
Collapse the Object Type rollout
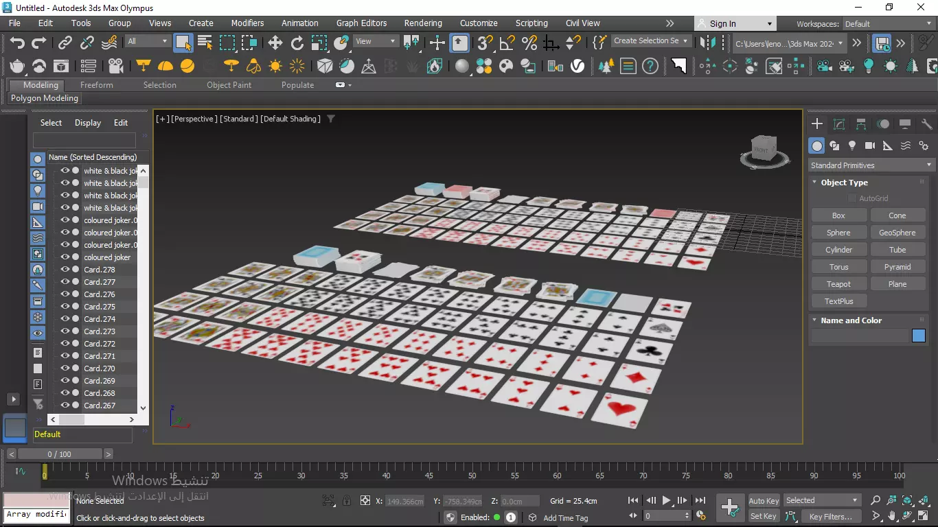pyautogui.click(x=844, y=183)
